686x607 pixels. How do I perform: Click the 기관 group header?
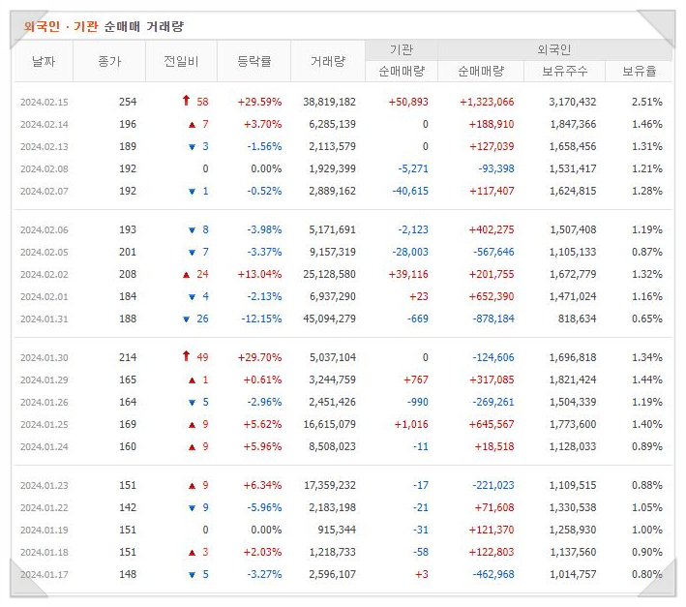point(402,49)
